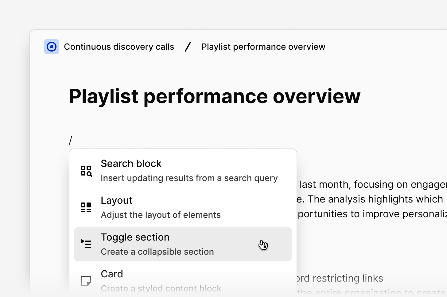Click the breadcrumb separator slash
Image resolution: width=447 pixels, height=297 pixels.
pos(188,47)
